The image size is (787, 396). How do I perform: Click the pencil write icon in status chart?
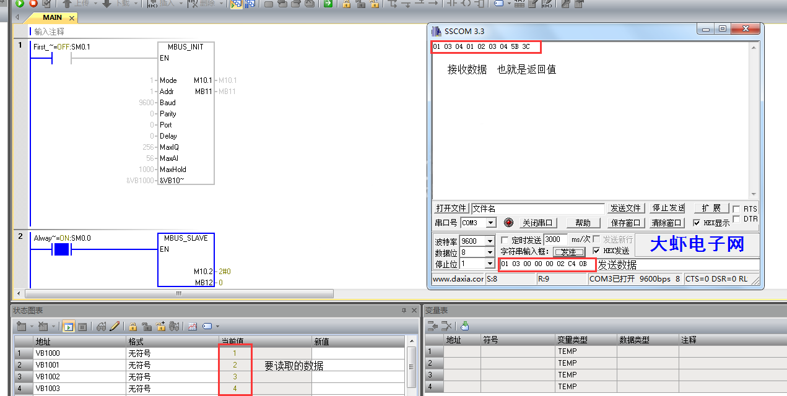[115, 326]
